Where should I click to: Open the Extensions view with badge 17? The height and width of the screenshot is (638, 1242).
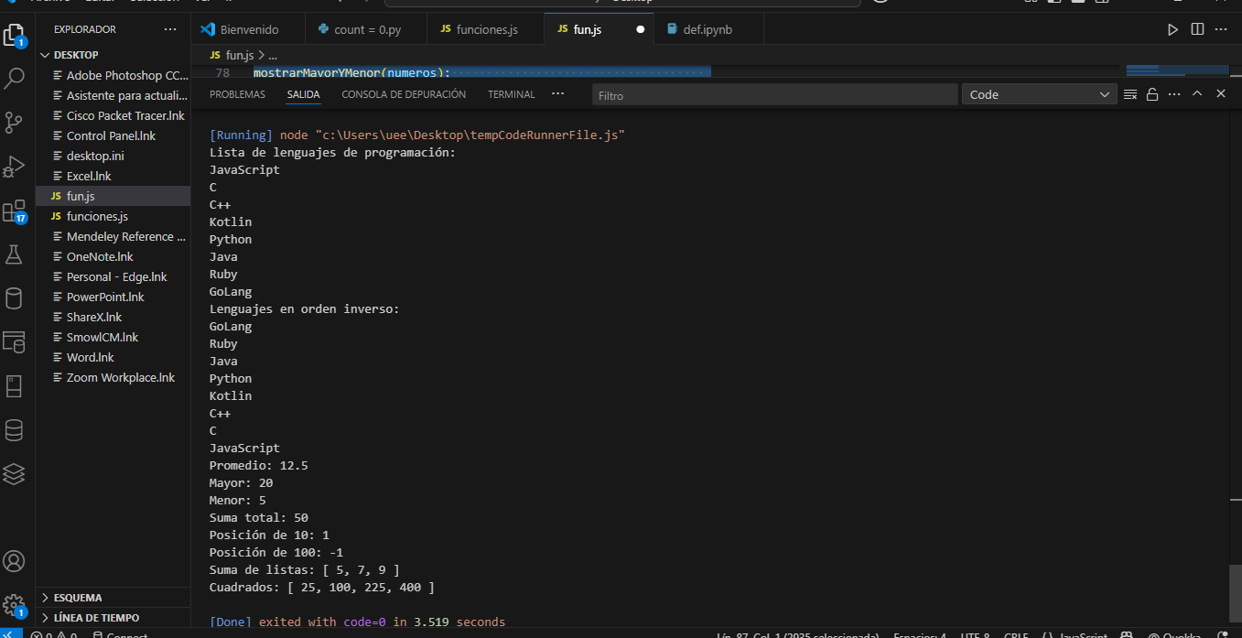tap(14, 211)
